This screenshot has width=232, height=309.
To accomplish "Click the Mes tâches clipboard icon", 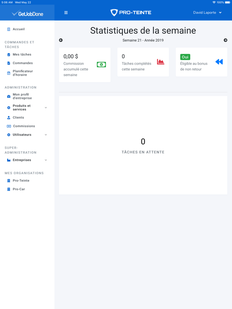I will click(x=9, y=55).
